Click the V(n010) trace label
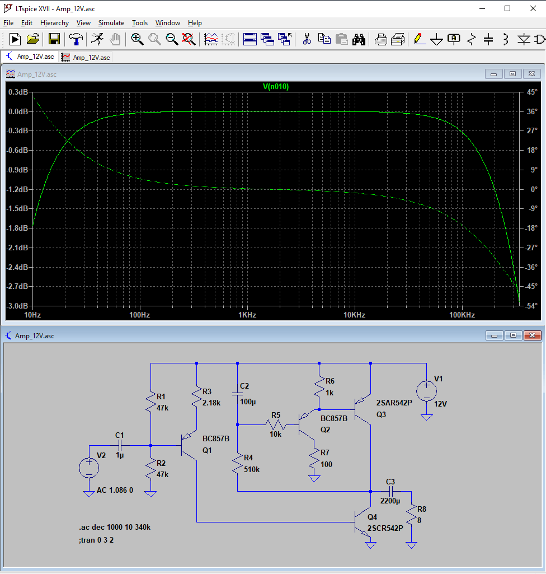The width and height of the screenshot is (546, 574). point(276,87)
